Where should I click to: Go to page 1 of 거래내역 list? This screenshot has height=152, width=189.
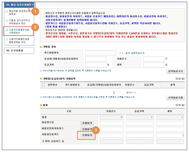(114, 92)
